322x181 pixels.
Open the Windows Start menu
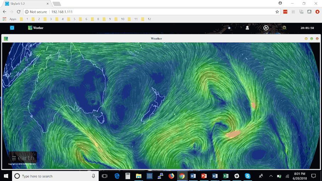tap(6, 176)
